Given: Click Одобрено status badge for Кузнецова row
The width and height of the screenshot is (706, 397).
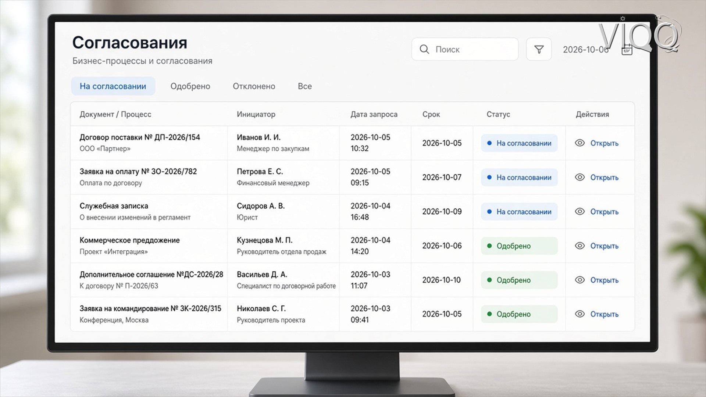Looking at the screenshot, I should 519,246.
